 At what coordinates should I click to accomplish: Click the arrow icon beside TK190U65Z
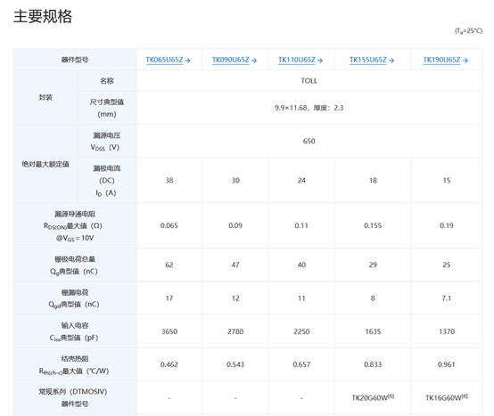tap(465, 61)
